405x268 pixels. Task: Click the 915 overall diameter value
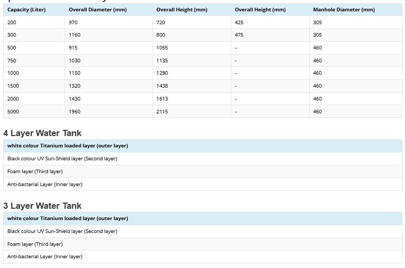[73, 48]
